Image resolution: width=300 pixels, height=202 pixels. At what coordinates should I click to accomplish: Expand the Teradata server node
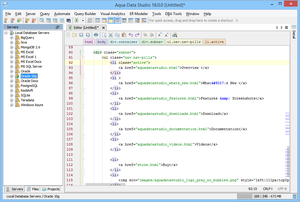click(12, 100)
